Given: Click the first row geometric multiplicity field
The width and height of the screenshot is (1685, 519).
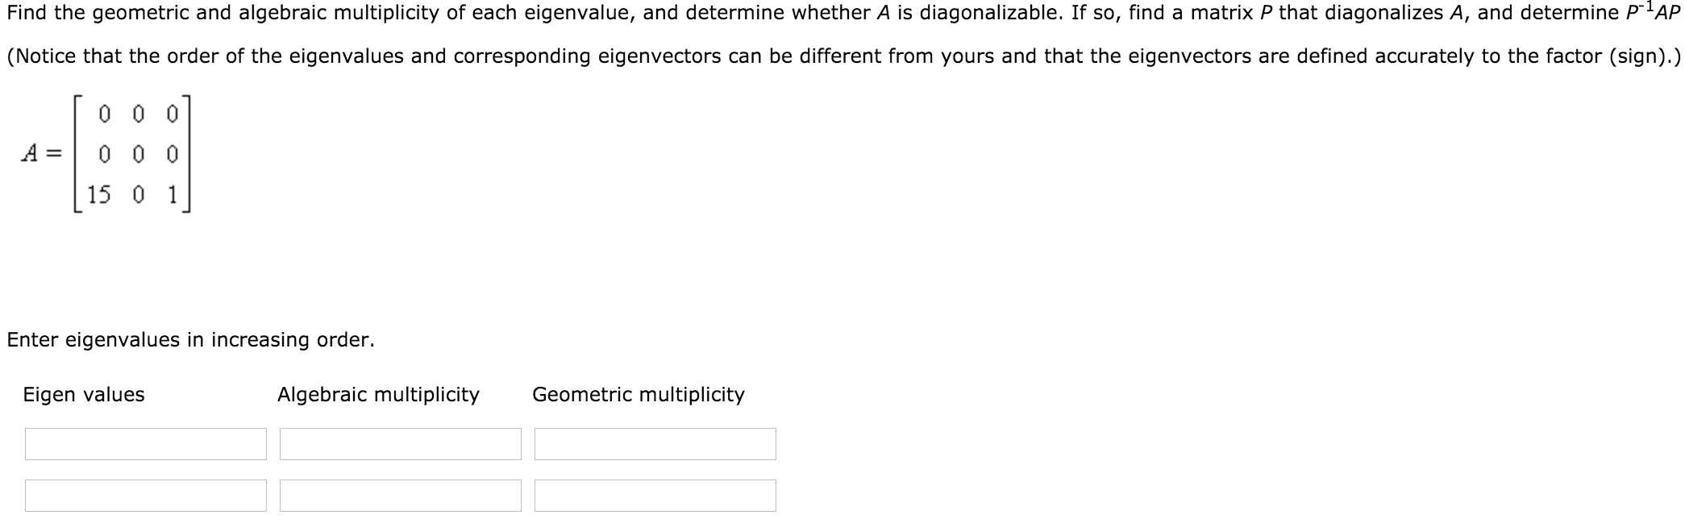Looking at the screenshot, I should point(655,442).
